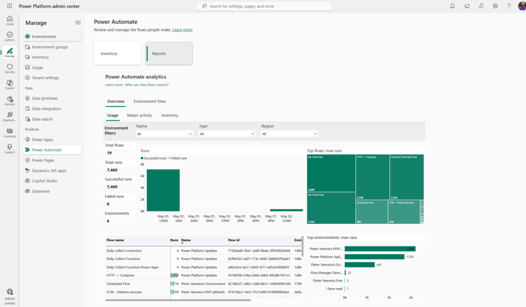Click the Learn more link under Power Automate
Viewport: 526px width, 307px height.
[182, 30]
